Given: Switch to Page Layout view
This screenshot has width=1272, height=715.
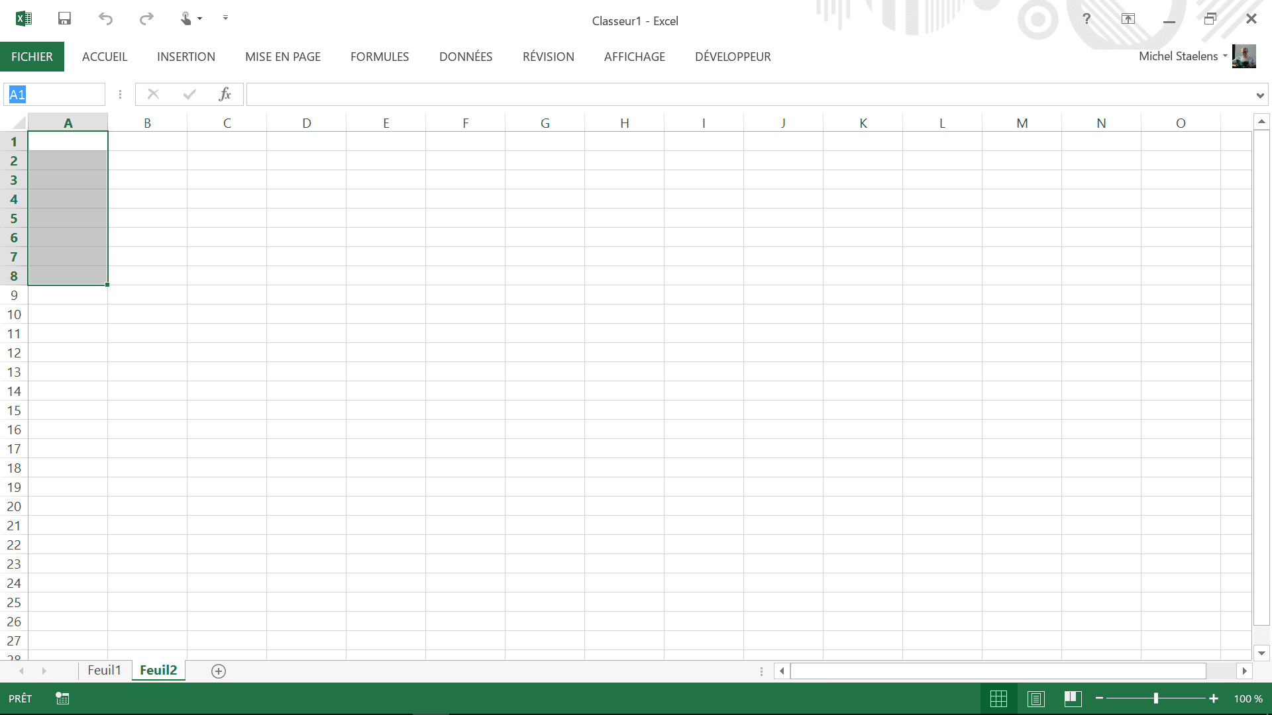Looking at the screenshot, I should pyautogui.click(x=1036, y=698).
